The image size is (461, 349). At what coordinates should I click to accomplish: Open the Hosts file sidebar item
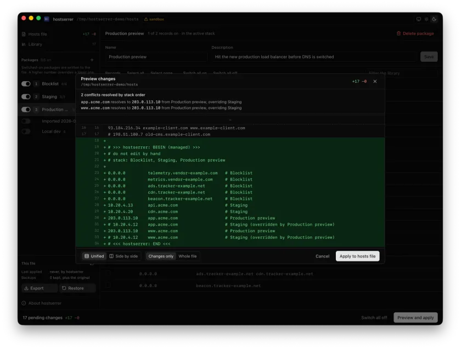pyautogui.click(x=59, y=34)
